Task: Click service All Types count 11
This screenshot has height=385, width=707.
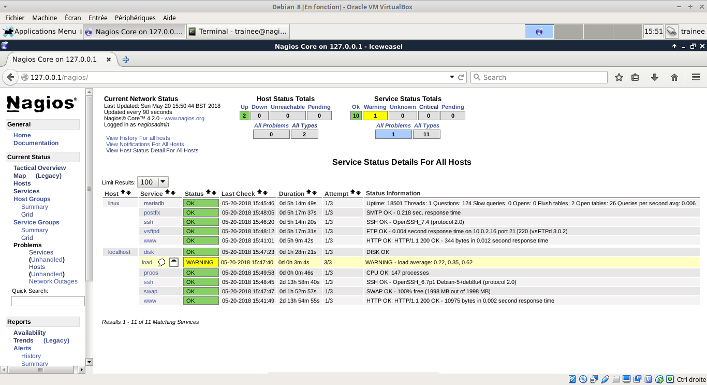Action: tap(426, 134)
